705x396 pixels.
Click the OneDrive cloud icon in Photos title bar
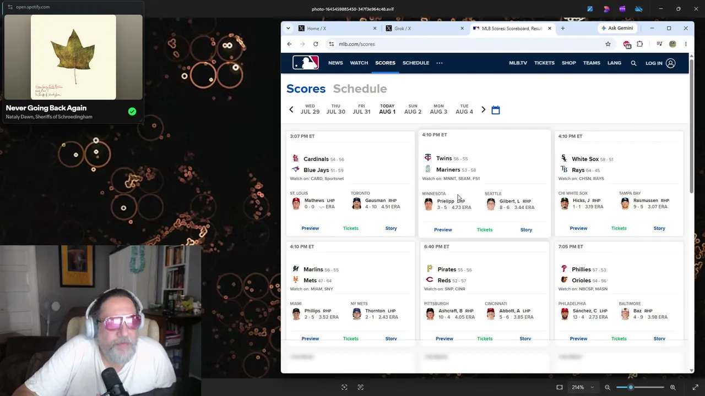coord(639,9)
